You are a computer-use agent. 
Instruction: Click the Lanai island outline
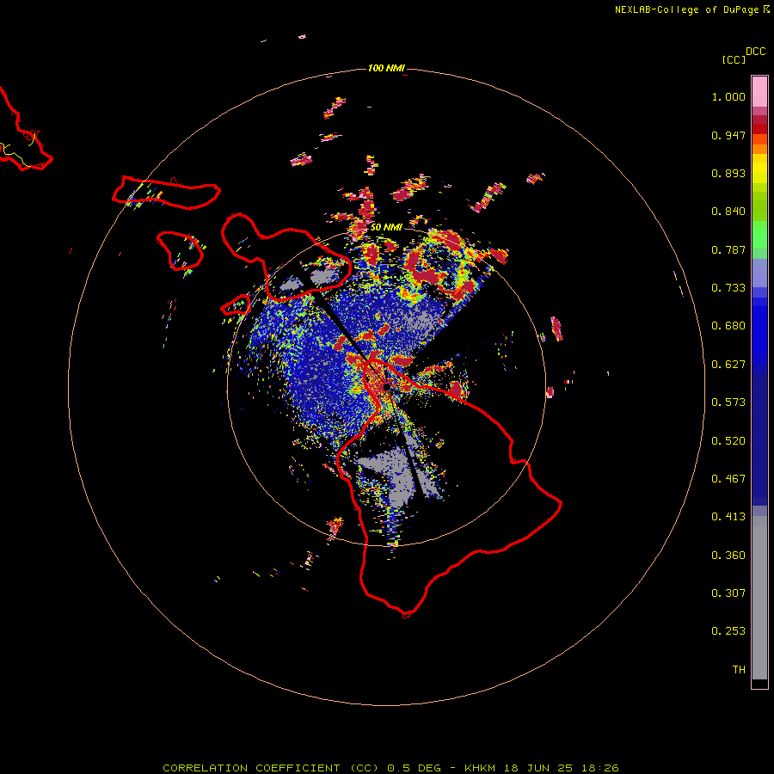(x=181, y=251)
